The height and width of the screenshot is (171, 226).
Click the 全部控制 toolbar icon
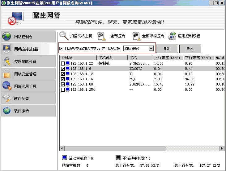tap(102, 36)
